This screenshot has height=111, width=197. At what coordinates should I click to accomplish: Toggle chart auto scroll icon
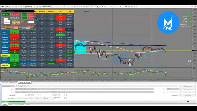click(x=92, y=6)
